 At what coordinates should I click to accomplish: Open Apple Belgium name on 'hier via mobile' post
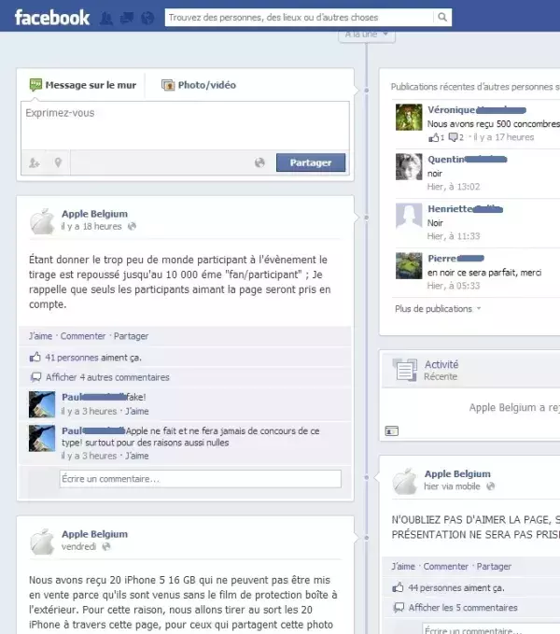tap(457, 473)
